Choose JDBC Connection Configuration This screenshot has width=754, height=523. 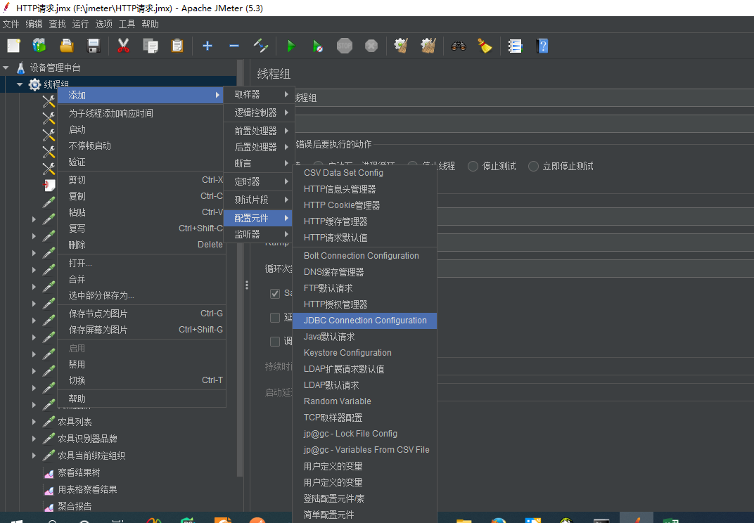point(365,321)
